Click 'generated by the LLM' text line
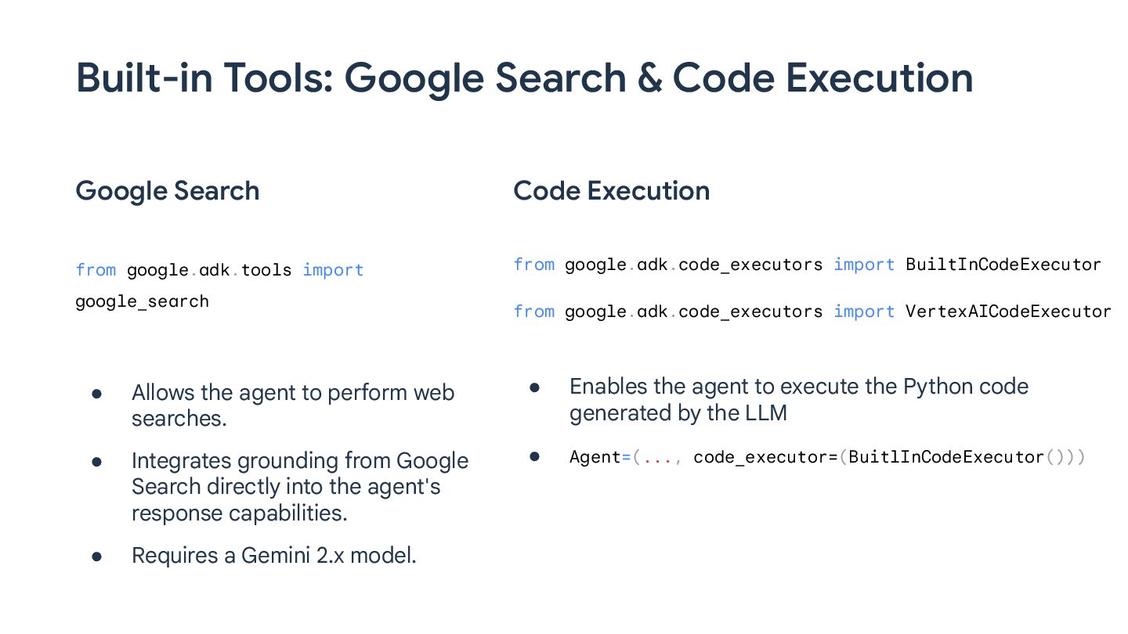This screenshot has width=1128, height=634. (678, 412)
